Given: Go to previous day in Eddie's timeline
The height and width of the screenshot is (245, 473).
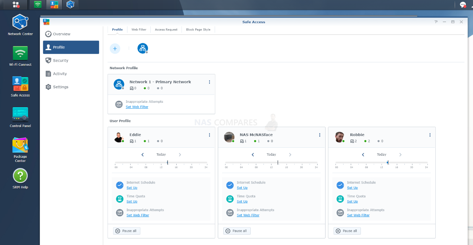Looking at the screenshot, I should pyautogui.click(x=143, y=155).
